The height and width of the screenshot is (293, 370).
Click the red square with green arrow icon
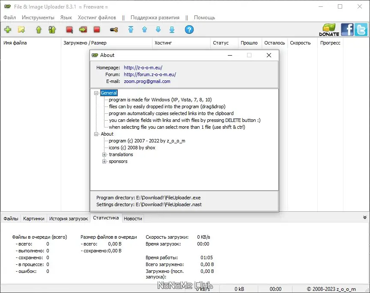pyautogui.click(x=83, y=30)
